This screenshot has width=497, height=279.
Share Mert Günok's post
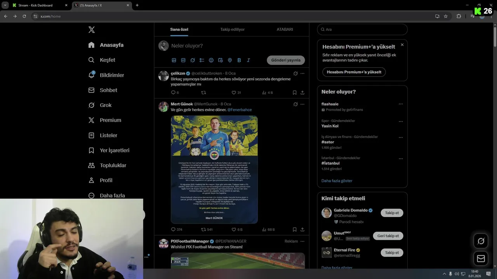click(302, 229)
